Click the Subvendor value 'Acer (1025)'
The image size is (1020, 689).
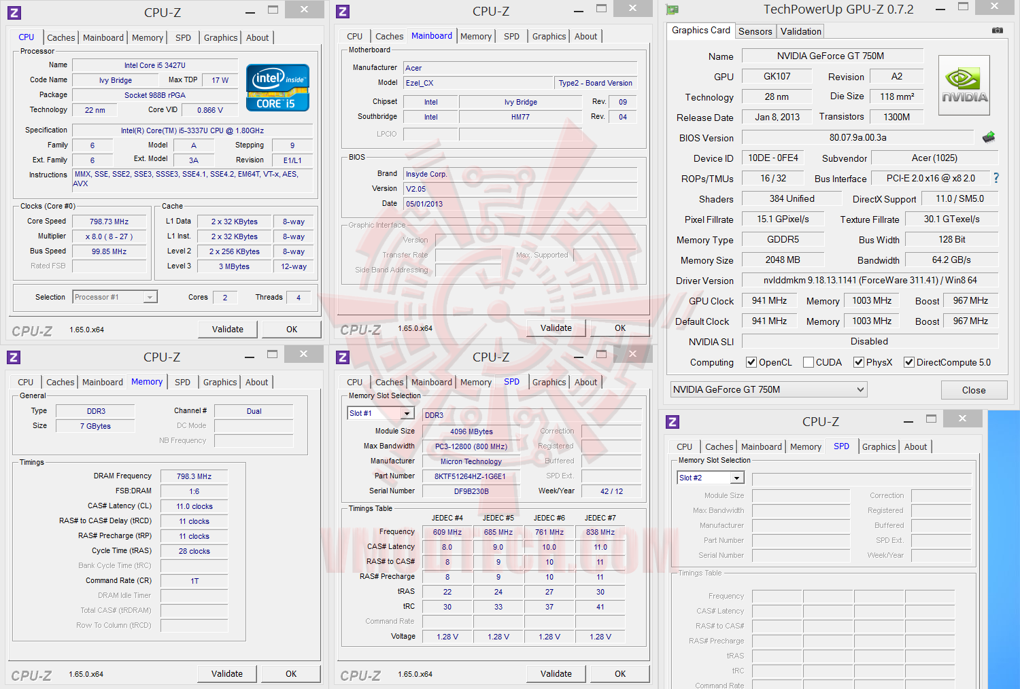click(x=934, y=158)
